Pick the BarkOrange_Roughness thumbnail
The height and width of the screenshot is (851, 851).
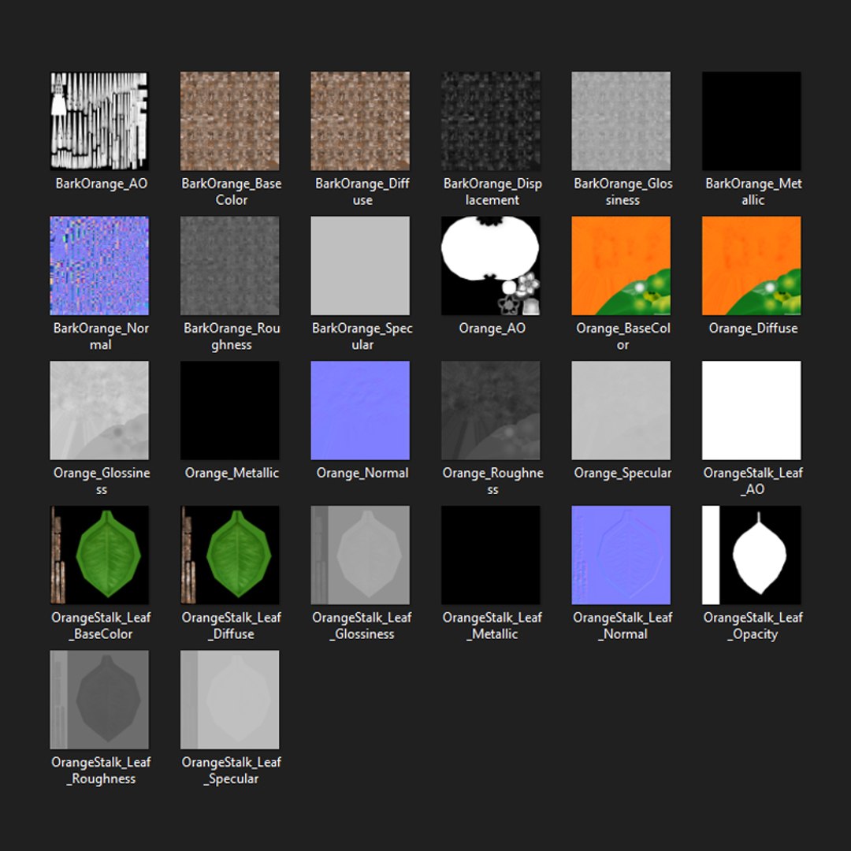[x=230, y=266]
